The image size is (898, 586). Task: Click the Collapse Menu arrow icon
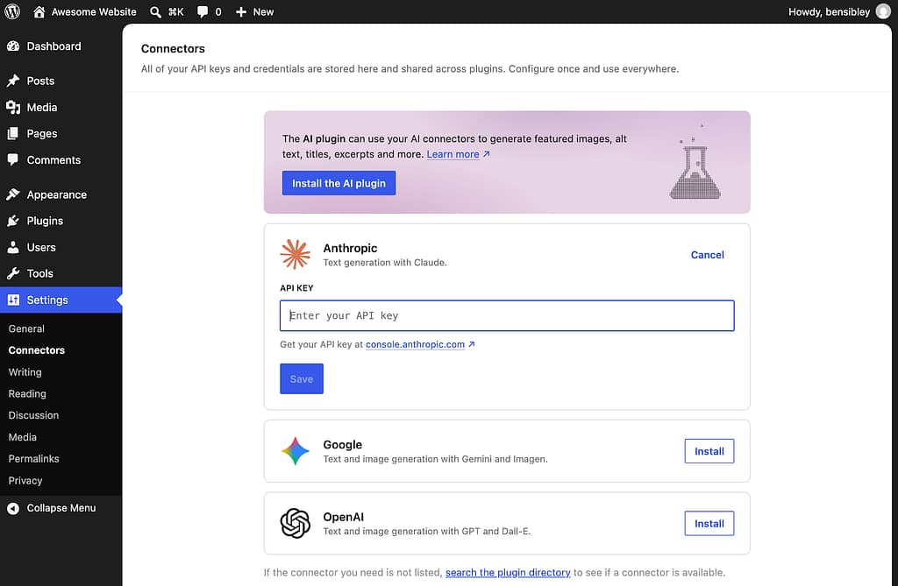click(x=13, y=508)
